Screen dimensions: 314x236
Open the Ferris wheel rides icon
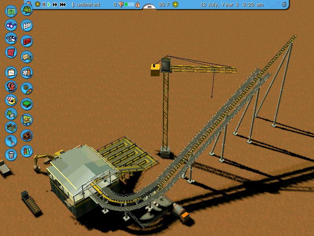[11, 87]
